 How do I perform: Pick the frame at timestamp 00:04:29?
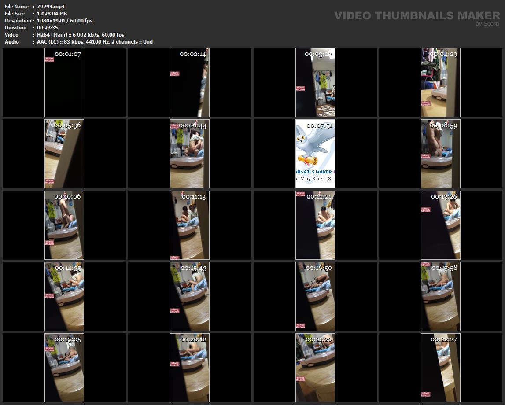tap(440, 82)
